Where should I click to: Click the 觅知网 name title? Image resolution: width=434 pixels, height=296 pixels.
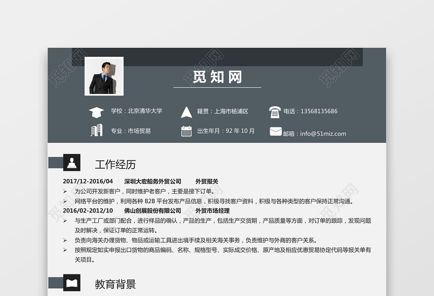click(218, 77)
